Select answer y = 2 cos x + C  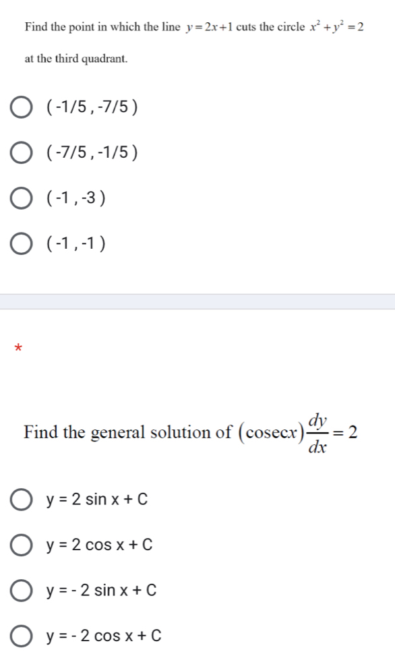[x=90, y=545]
